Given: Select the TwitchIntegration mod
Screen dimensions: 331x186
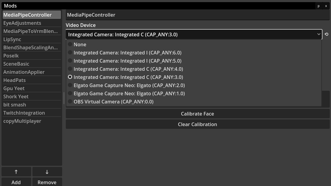Looking at the screenshot, I should (x=24, y=113).
